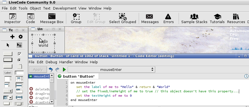249x107 pixels.
Task: Choose the multi-column list field object
Action: (x=19, y=85)
